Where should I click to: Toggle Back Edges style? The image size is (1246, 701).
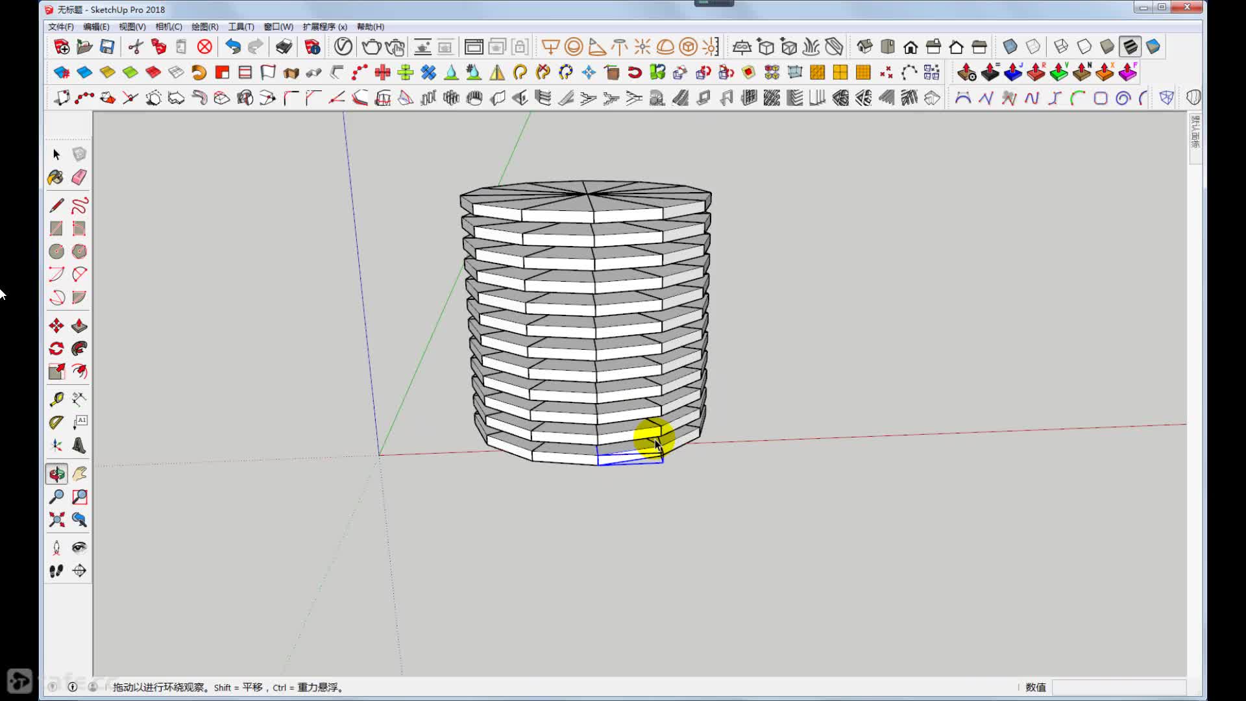pos(1033,47)
